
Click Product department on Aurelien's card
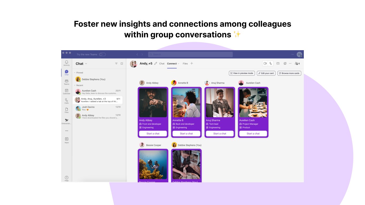pos(246,128)
